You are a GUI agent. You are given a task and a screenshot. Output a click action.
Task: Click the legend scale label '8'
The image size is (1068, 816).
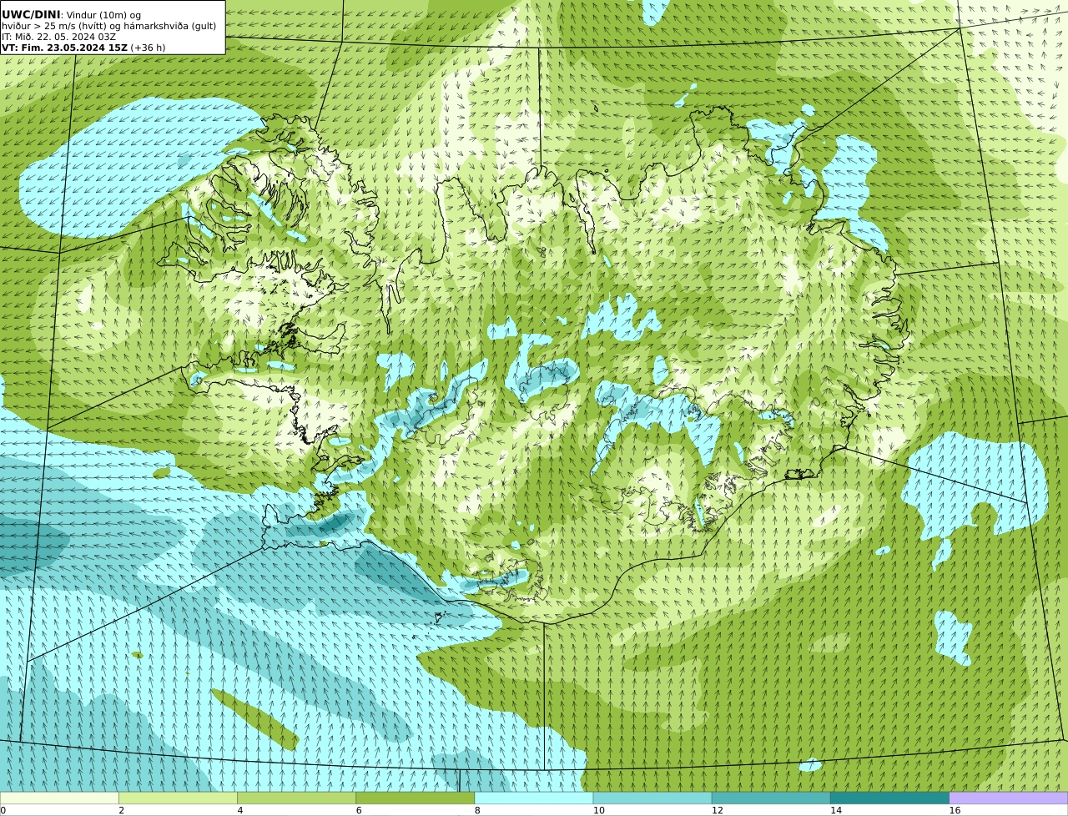(477, 810)
